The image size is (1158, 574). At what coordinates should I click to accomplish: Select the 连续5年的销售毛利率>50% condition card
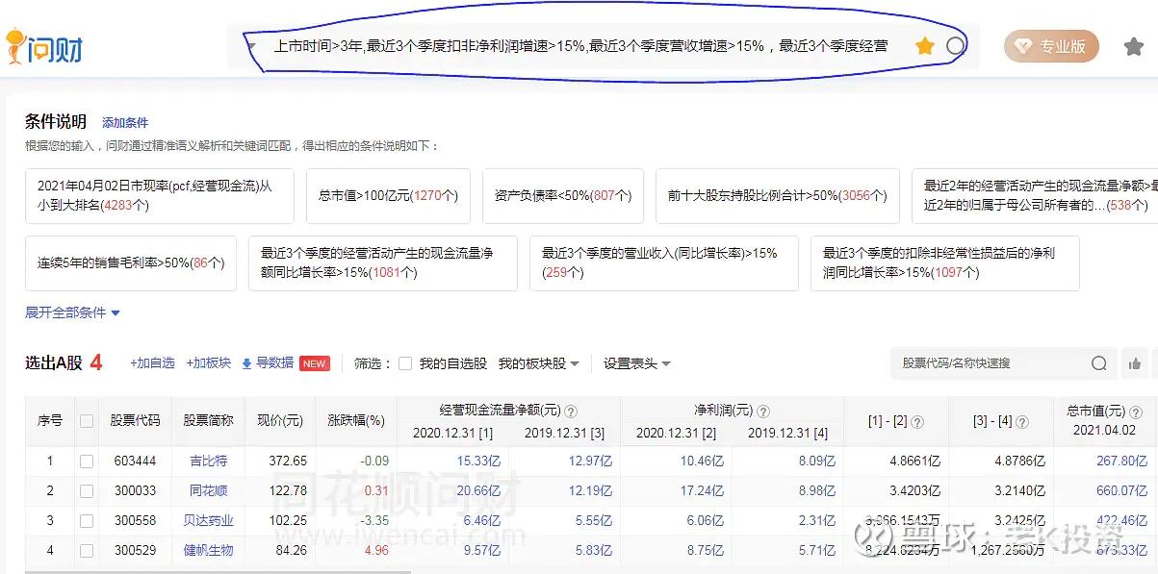(x=130, y=262)
